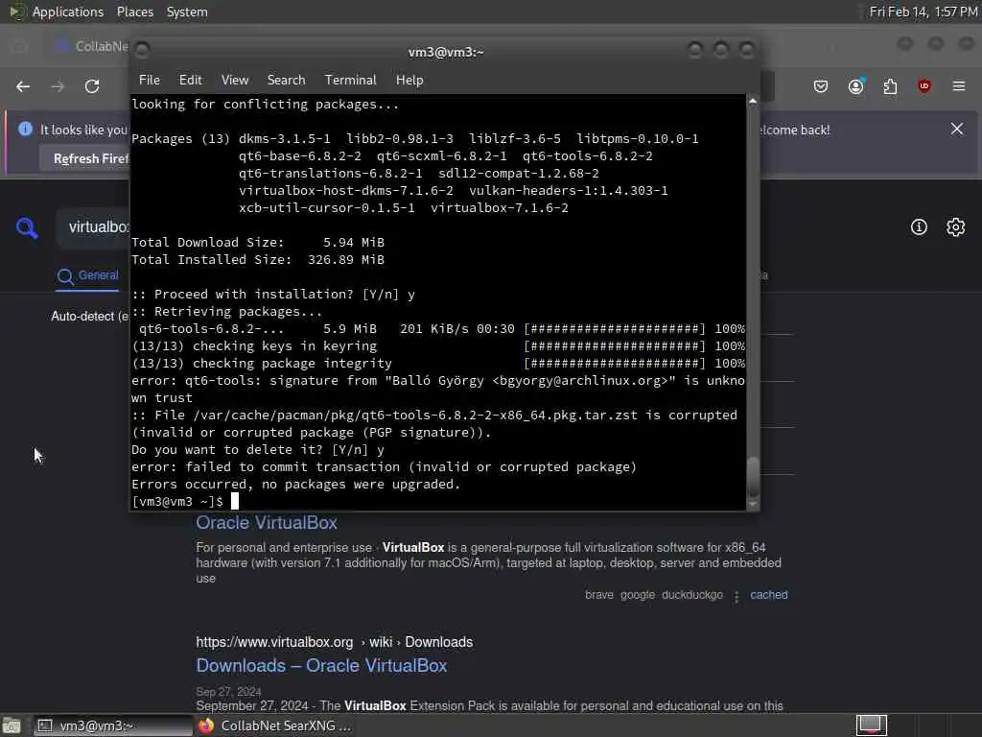Click terminal window menu button at left of titlebar
This screenshot has height=737, width=982.
coord(142,50)
